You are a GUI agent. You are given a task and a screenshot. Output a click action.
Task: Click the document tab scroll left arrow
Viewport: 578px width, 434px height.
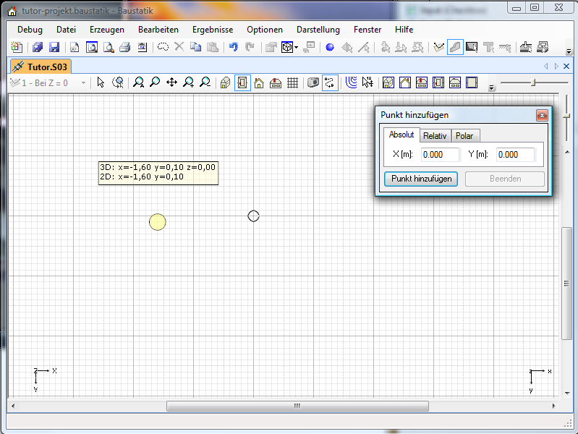[546, 67]
